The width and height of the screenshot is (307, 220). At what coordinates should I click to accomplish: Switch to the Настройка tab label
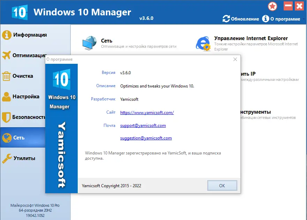(26, 97)
